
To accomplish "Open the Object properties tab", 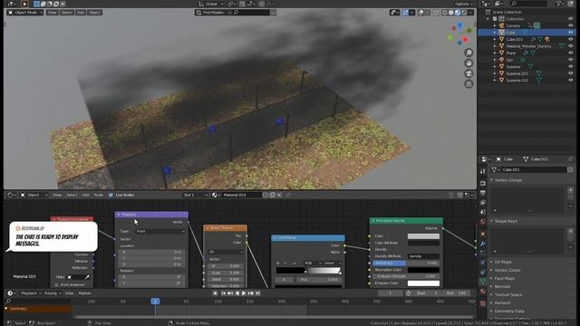I will (x=483, y=234).
